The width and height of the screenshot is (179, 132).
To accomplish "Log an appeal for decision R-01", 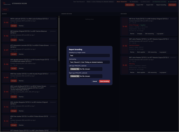I will coord(163,72).
